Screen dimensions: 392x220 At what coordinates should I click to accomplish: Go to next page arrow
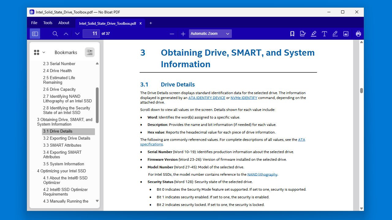[77, 34]
